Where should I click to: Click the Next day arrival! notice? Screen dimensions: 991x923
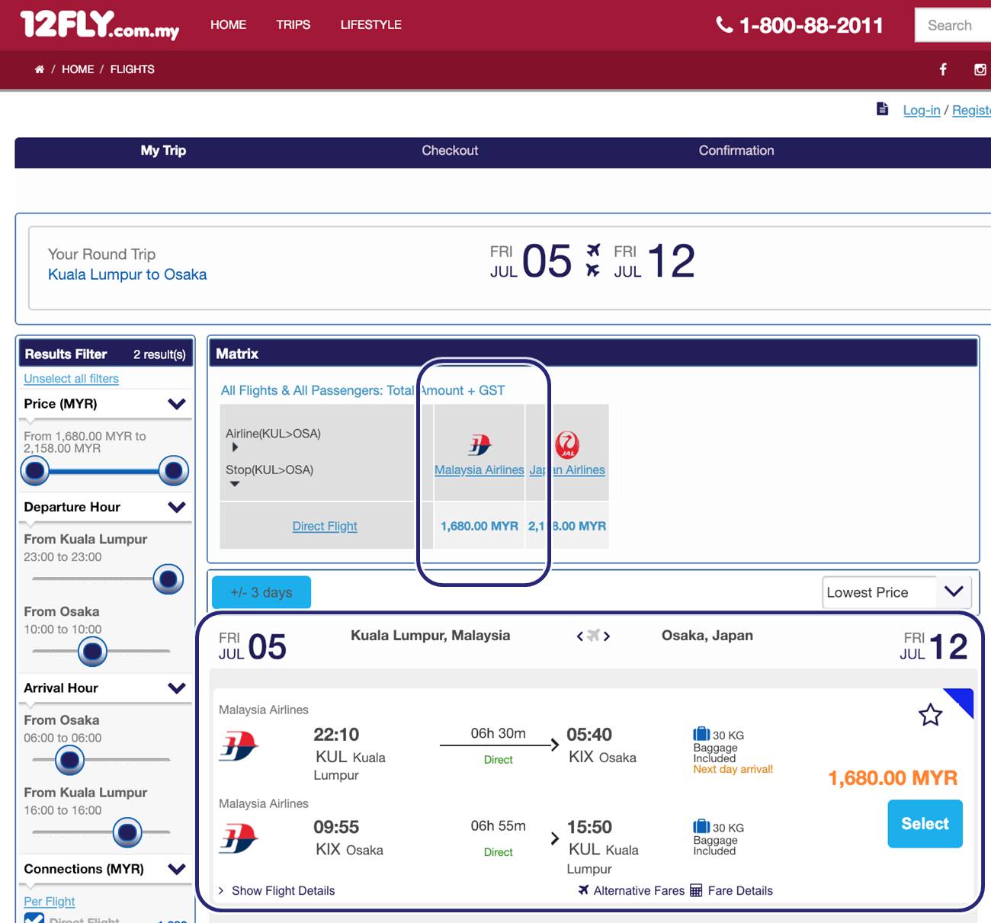(733, 769)
